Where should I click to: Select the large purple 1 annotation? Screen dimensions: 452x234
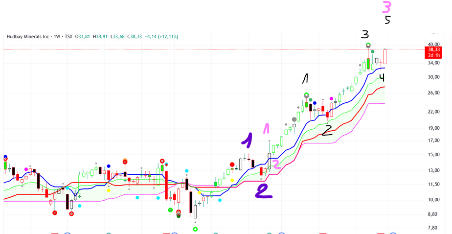248,140
